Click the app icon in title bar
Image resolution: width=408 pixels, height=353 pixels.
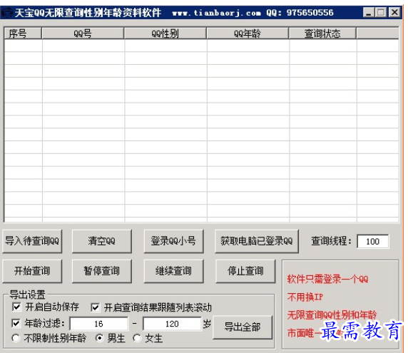(x=7, y=13)
